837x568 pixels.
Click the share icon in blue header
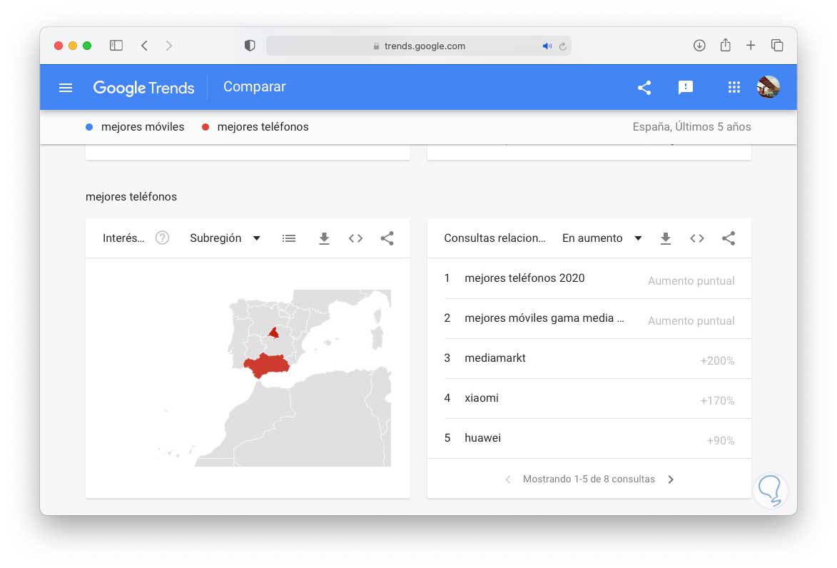644,88
